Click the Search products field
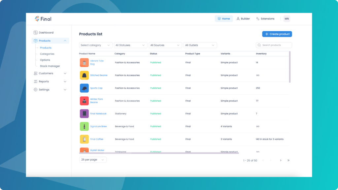 pyautogui.click(x=274, y=45)
